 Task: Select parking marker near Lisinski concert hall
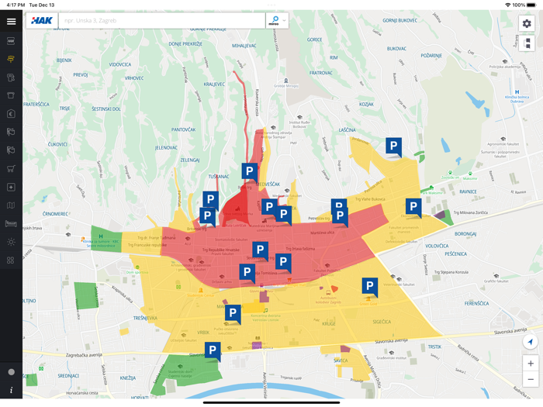tap(233, 314)
